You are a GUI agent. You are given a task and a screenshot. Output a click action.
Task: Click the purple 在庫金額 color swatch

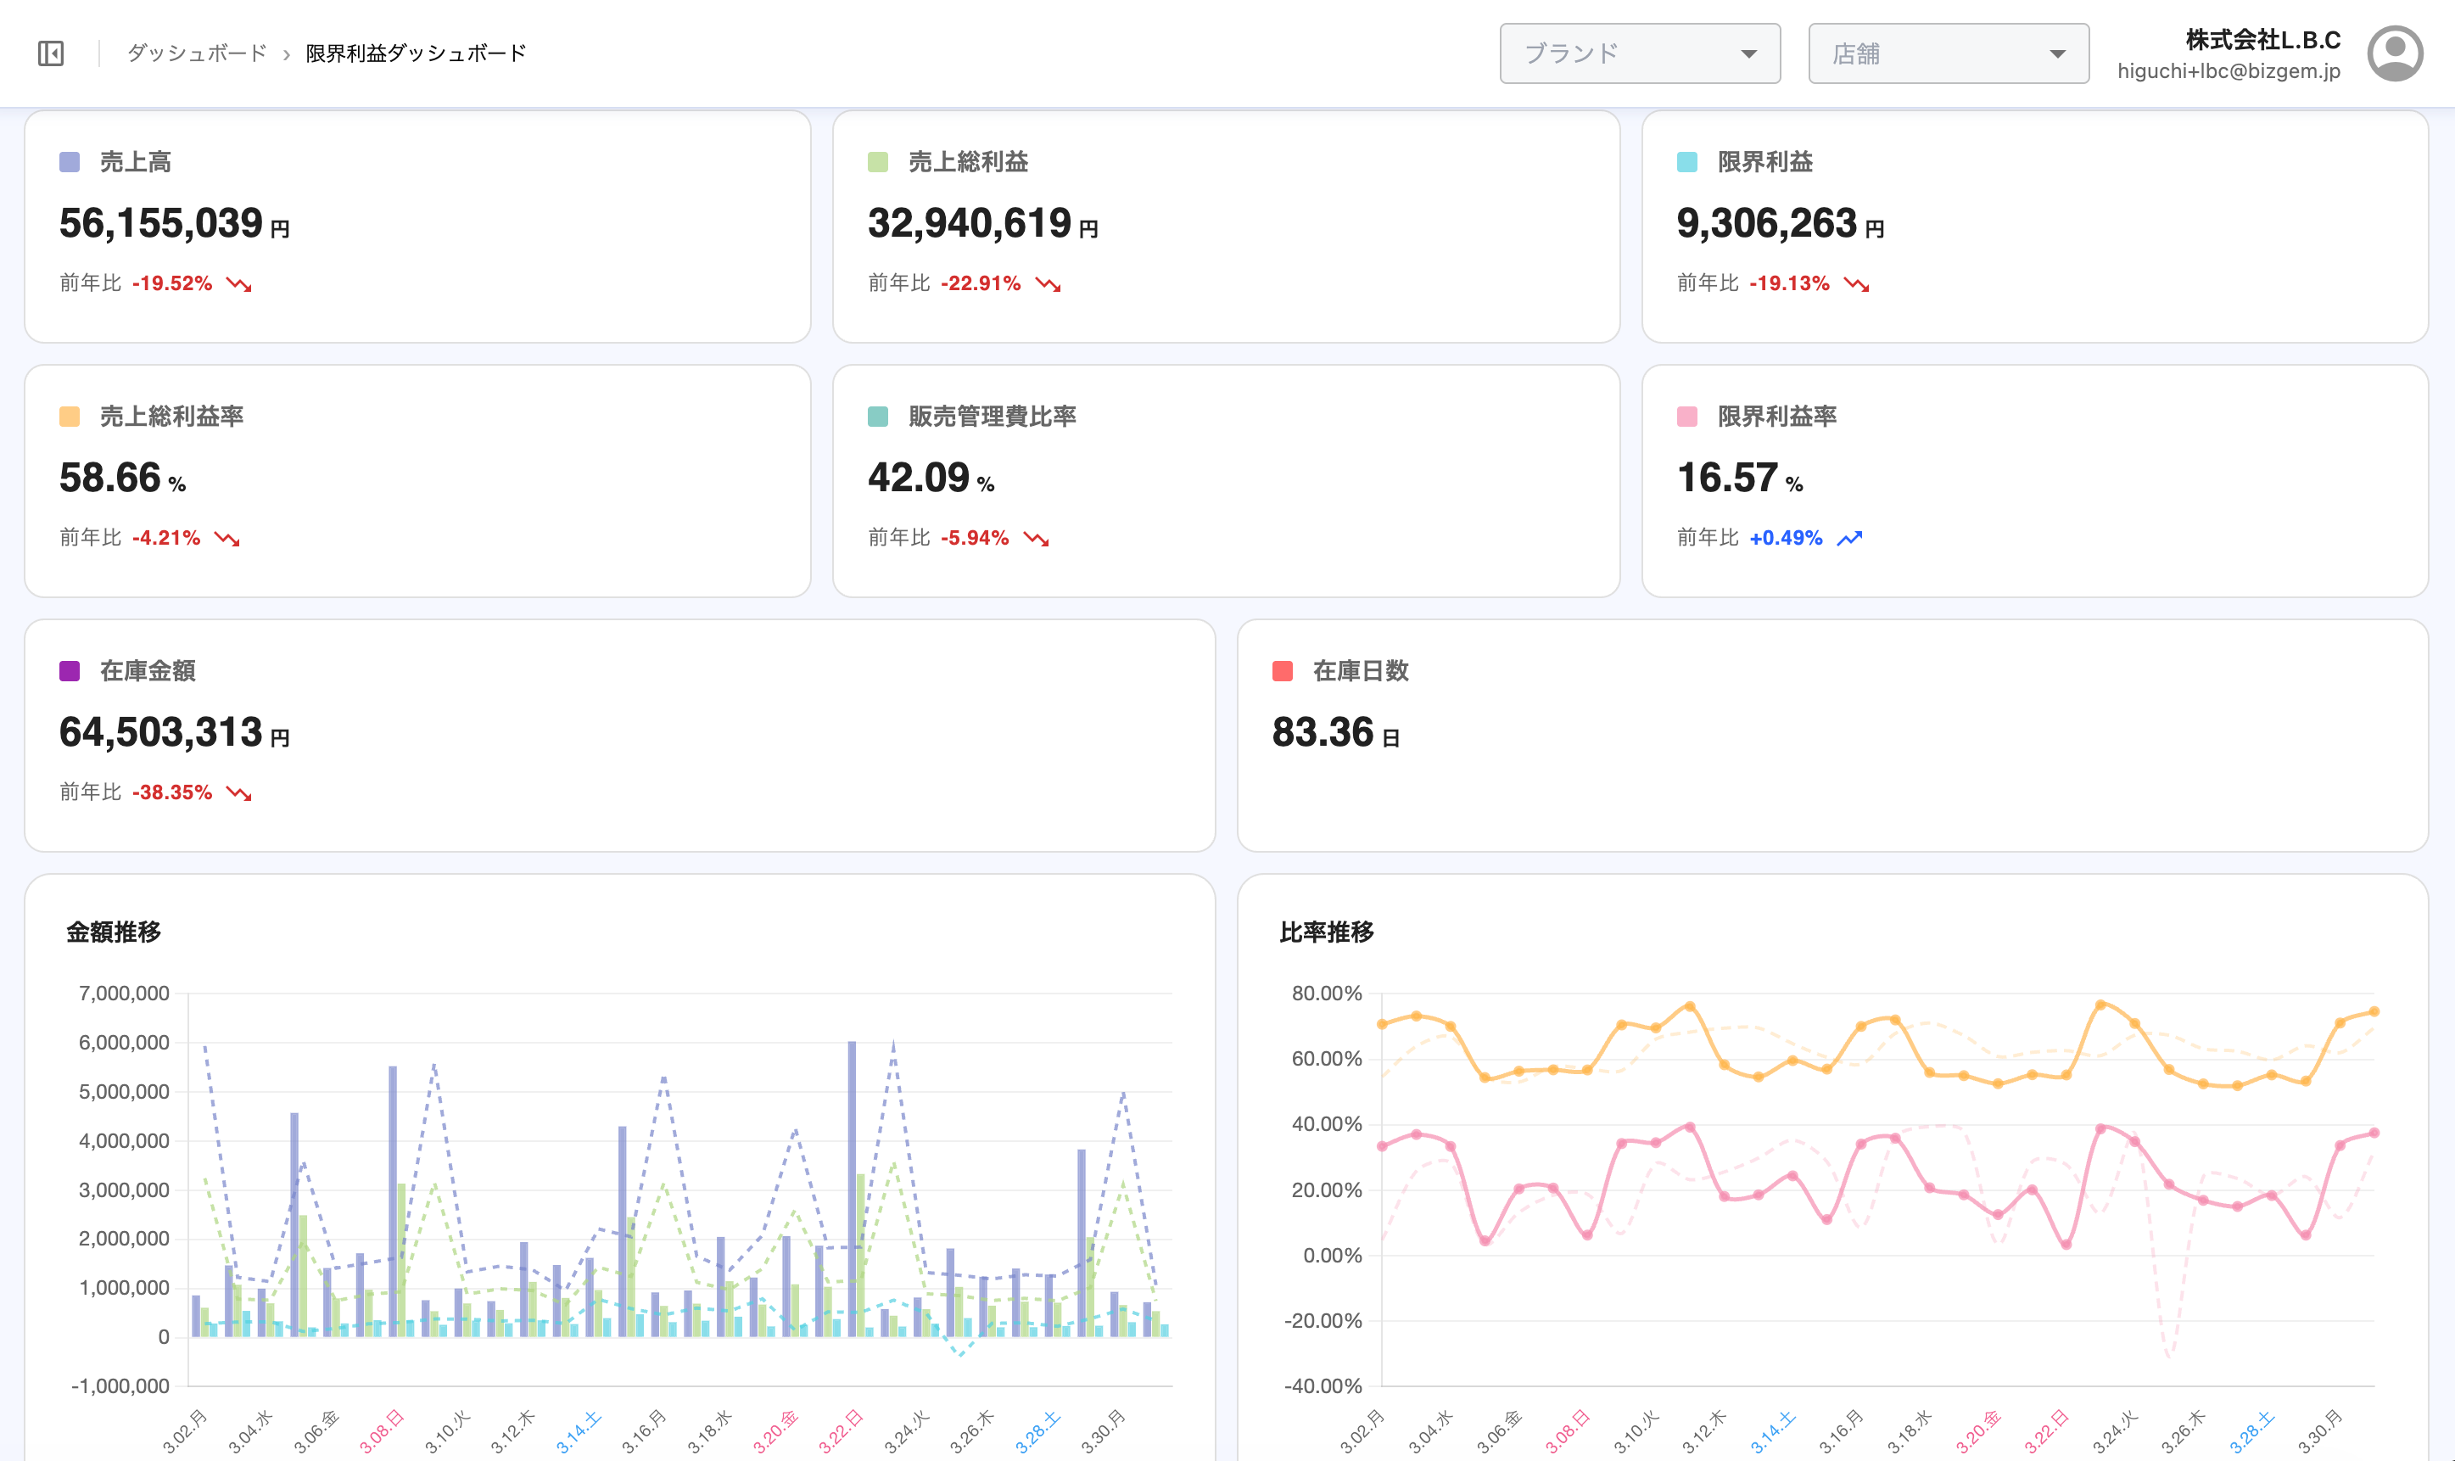(x=69, y=671)
